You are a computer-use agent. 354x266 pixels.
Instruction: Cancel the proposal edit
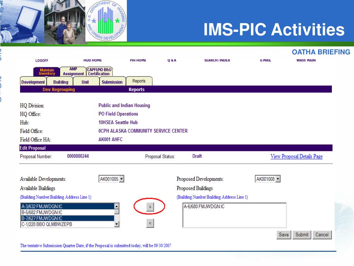point(322,235)
